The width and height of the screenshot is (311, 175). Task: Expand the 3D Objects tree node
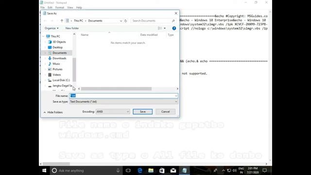point(45,42)
